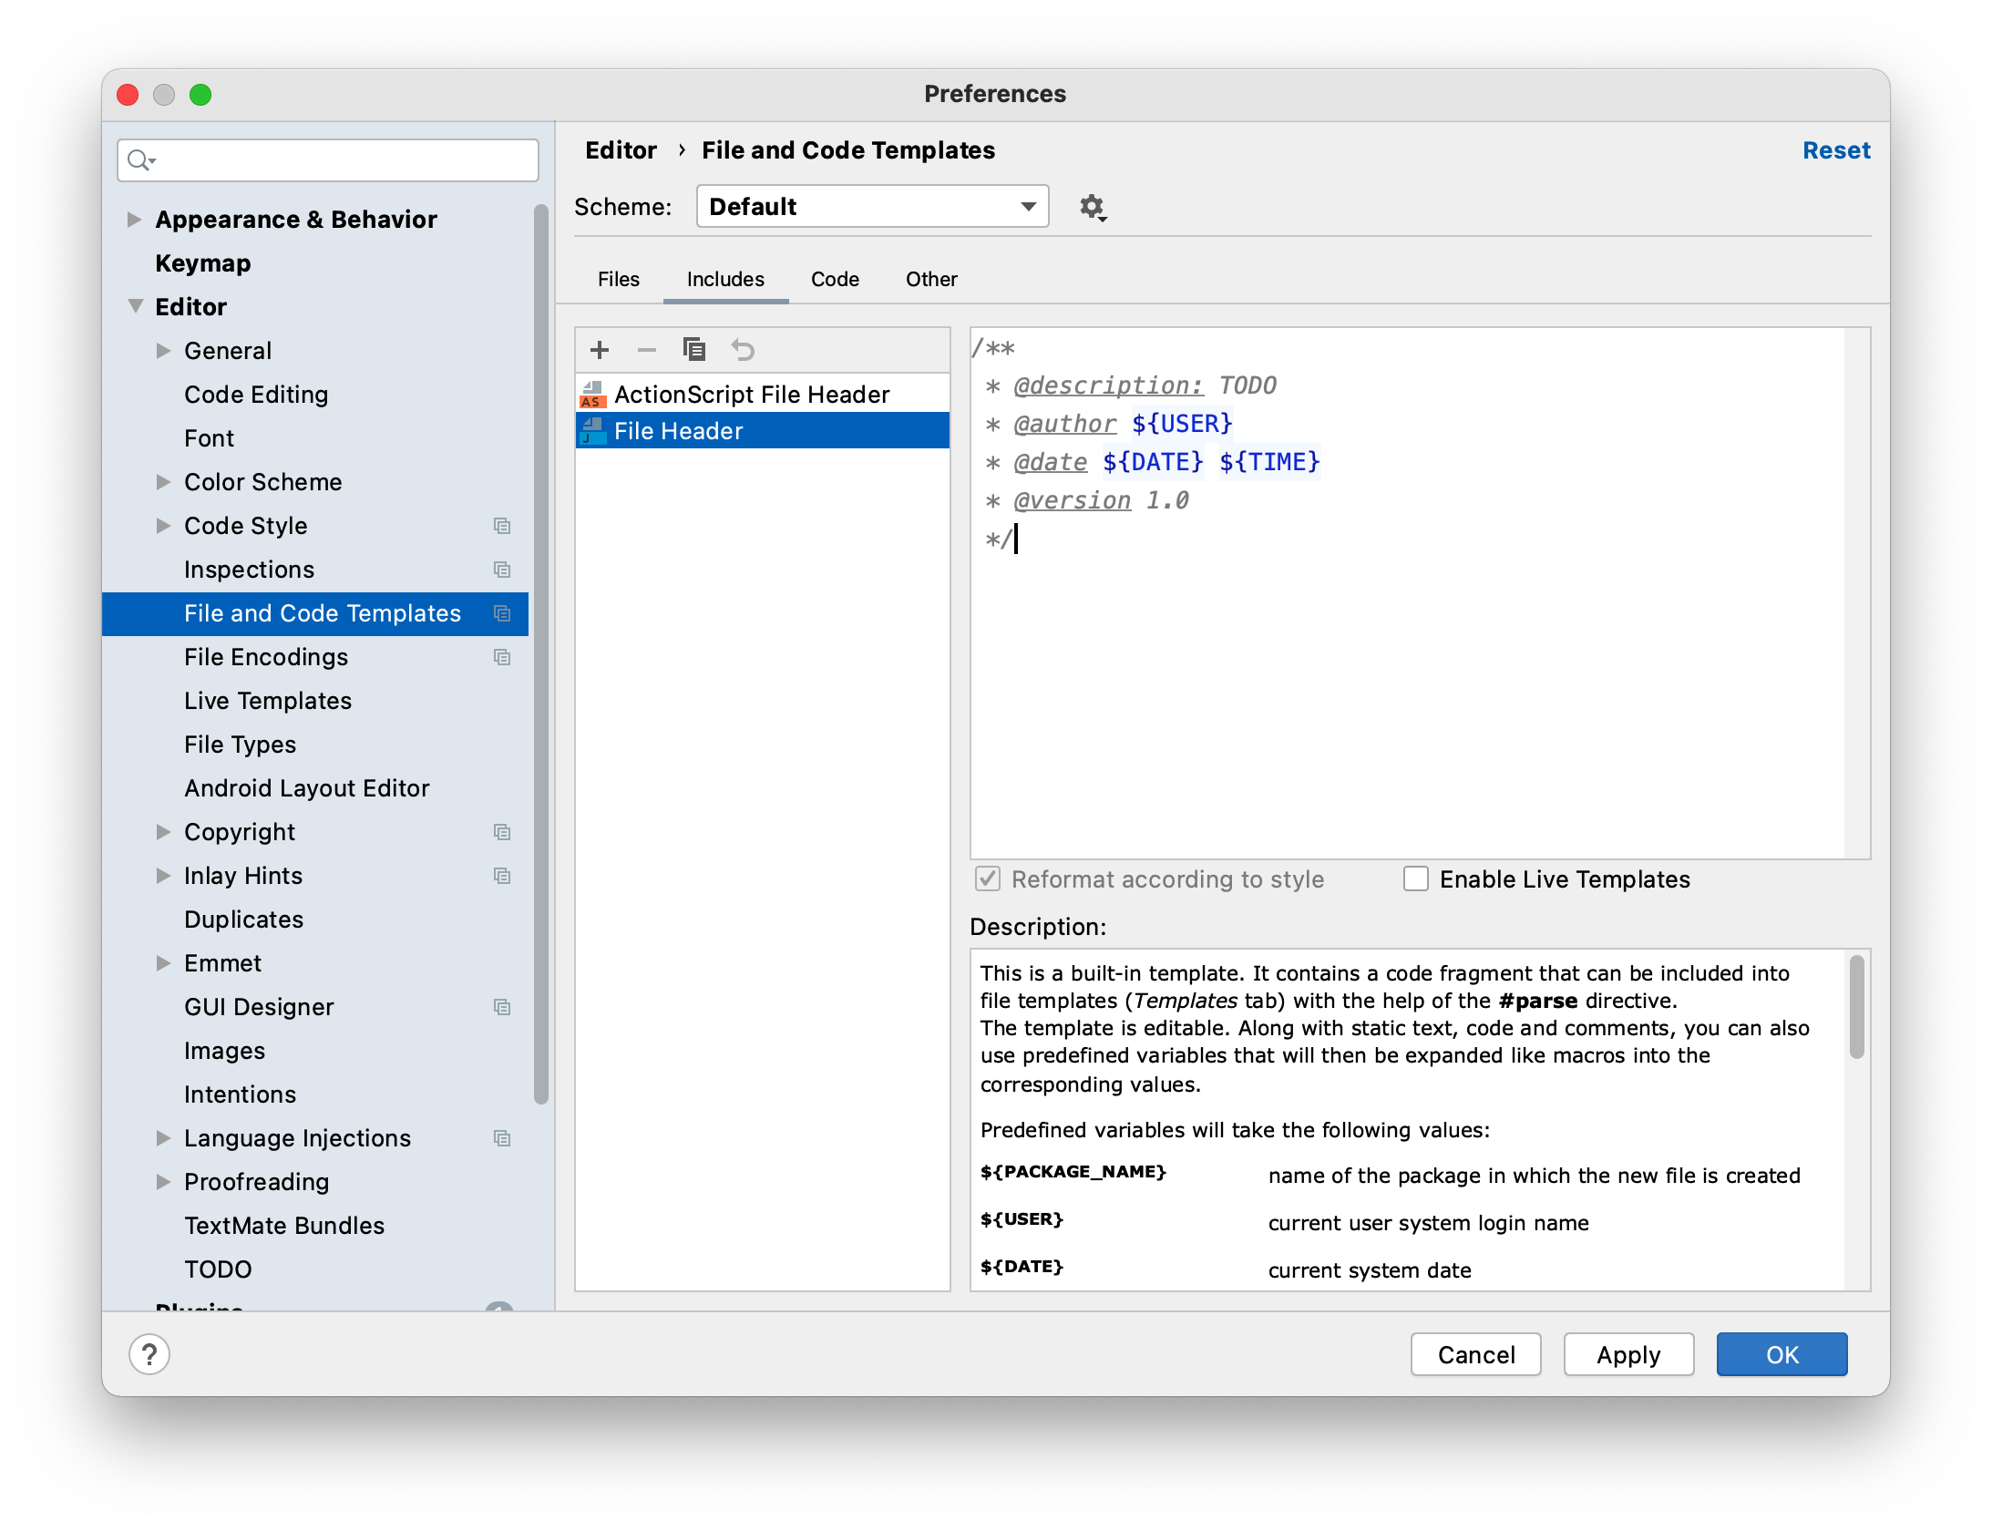The image size is (1992, 1531).
Task: Click project-level icon beside Inlay Hints
Action: click(501, 876)
